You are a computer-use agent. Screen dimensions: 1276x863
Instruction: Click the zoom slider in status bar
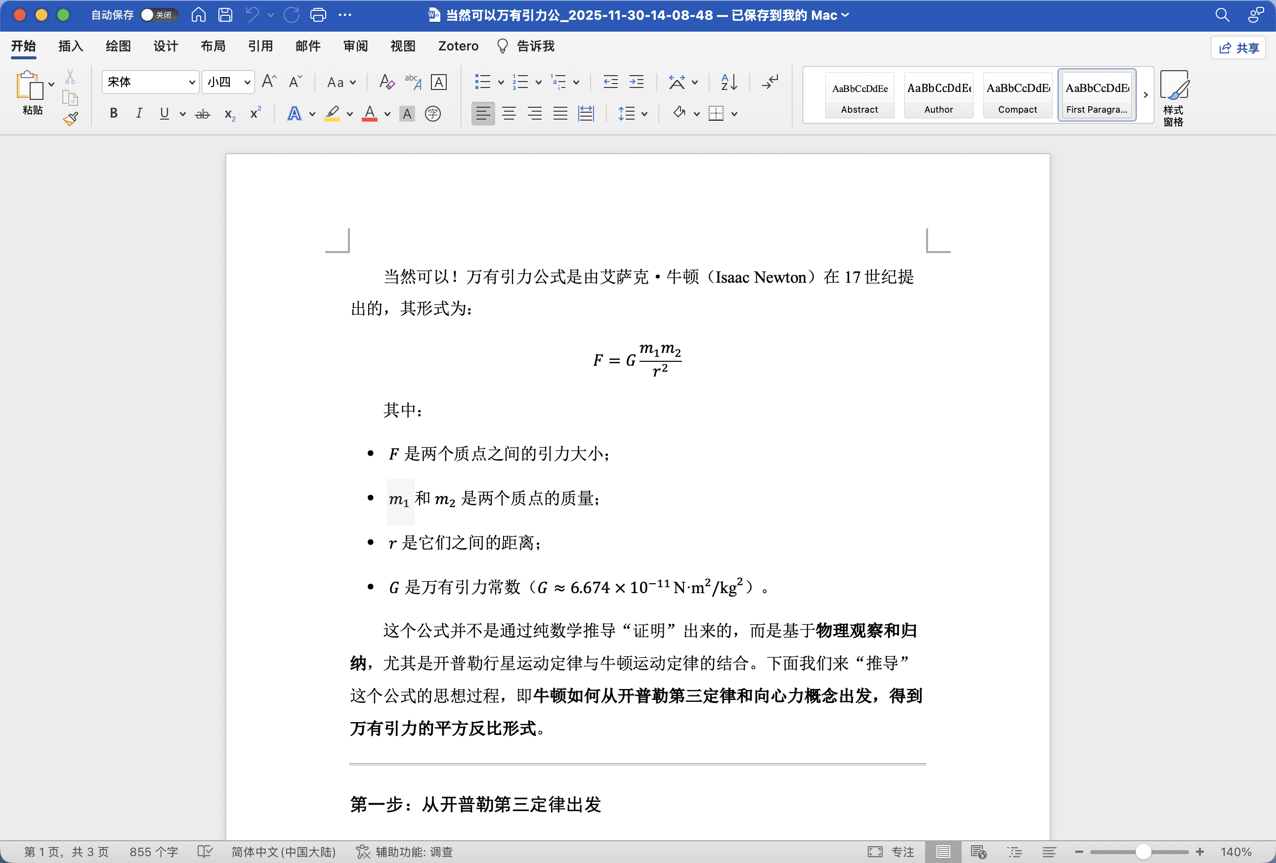1143,852
